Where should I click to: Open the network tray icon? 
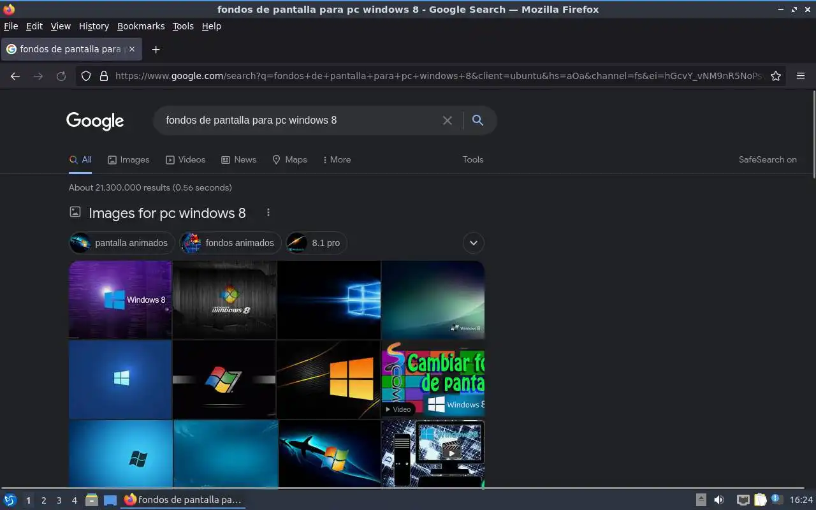tap(743, 500)
